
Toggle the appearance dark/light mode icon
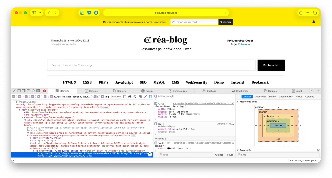135,97
